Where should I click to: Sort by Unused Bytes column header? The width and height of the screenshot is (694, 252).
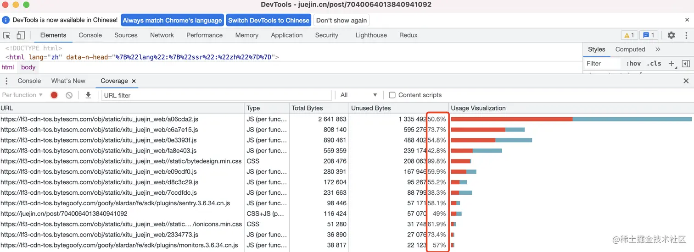coord(398,108)
